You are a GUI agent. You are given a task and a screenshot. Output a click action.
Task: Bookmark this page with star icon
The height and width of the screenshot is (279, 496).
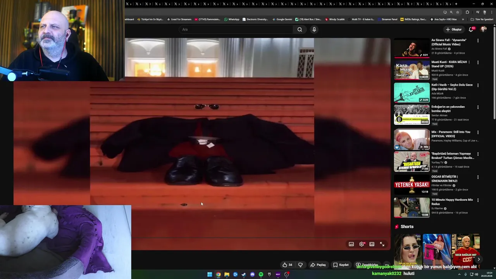pos(457,12)
